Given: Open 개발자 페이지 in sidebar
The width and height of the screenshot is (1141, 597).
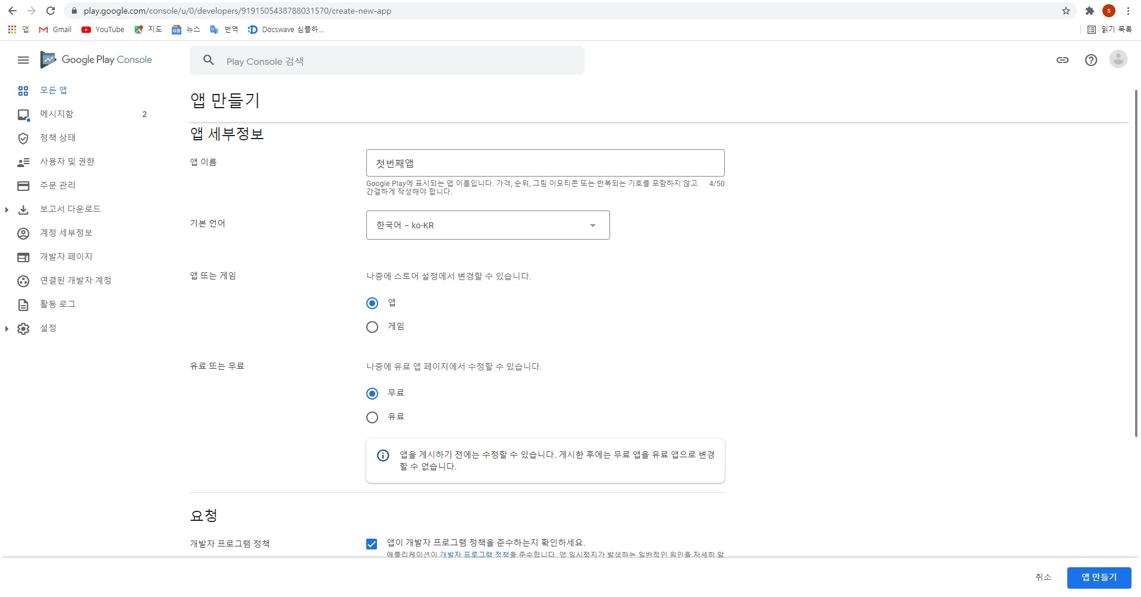Looking at the screenshot, I should click(x=66, y=256).
